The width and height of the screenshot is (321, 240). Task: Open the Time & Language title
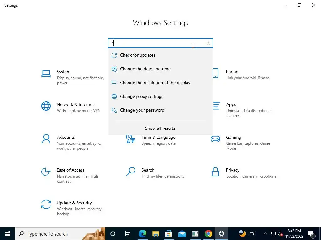(x=158, y=137)
